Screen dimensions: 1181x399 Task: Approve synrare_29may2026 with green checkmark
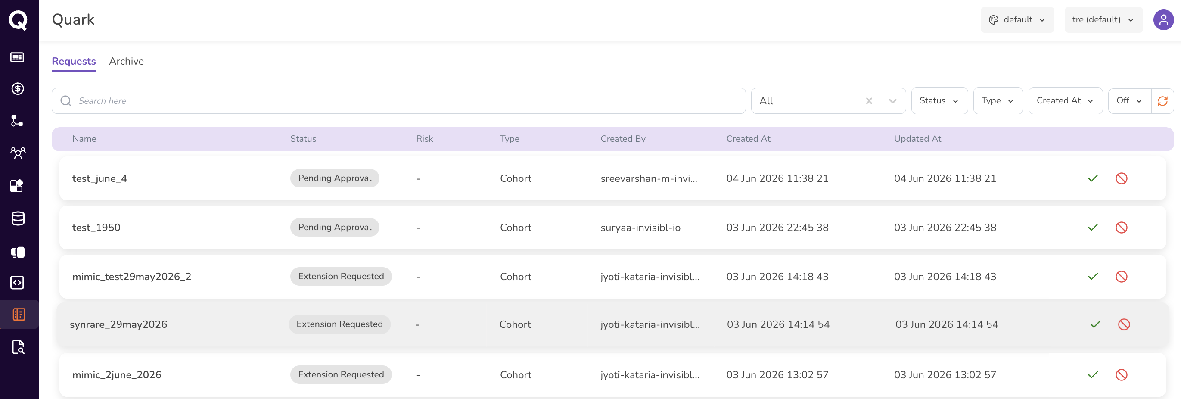pos(1095,325)
